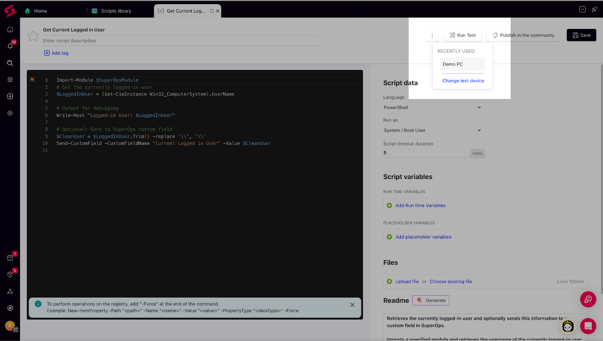Click the mins unit label
The width and height of the screenshot is (603, 341).
tap(478, 153)
